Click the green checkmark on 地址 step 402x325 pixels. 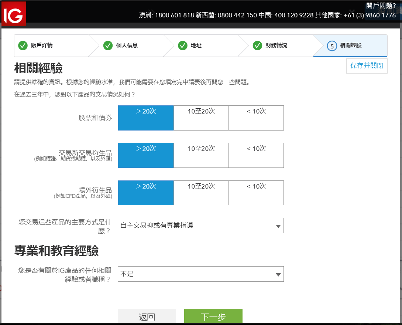(x=183, y=45)
